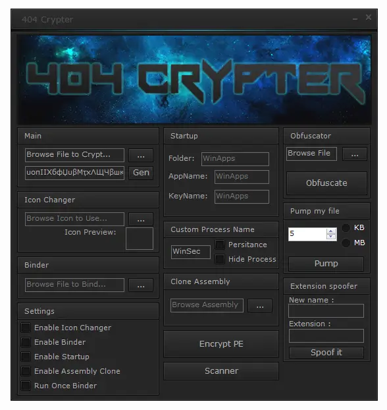Screen dimensions: 387x410
Task: Click the Browse Icon to Use field
Action: point(74,219)
